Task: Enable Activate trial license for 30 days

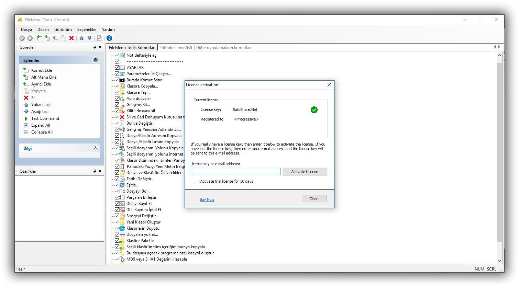Action: [197, 181]
